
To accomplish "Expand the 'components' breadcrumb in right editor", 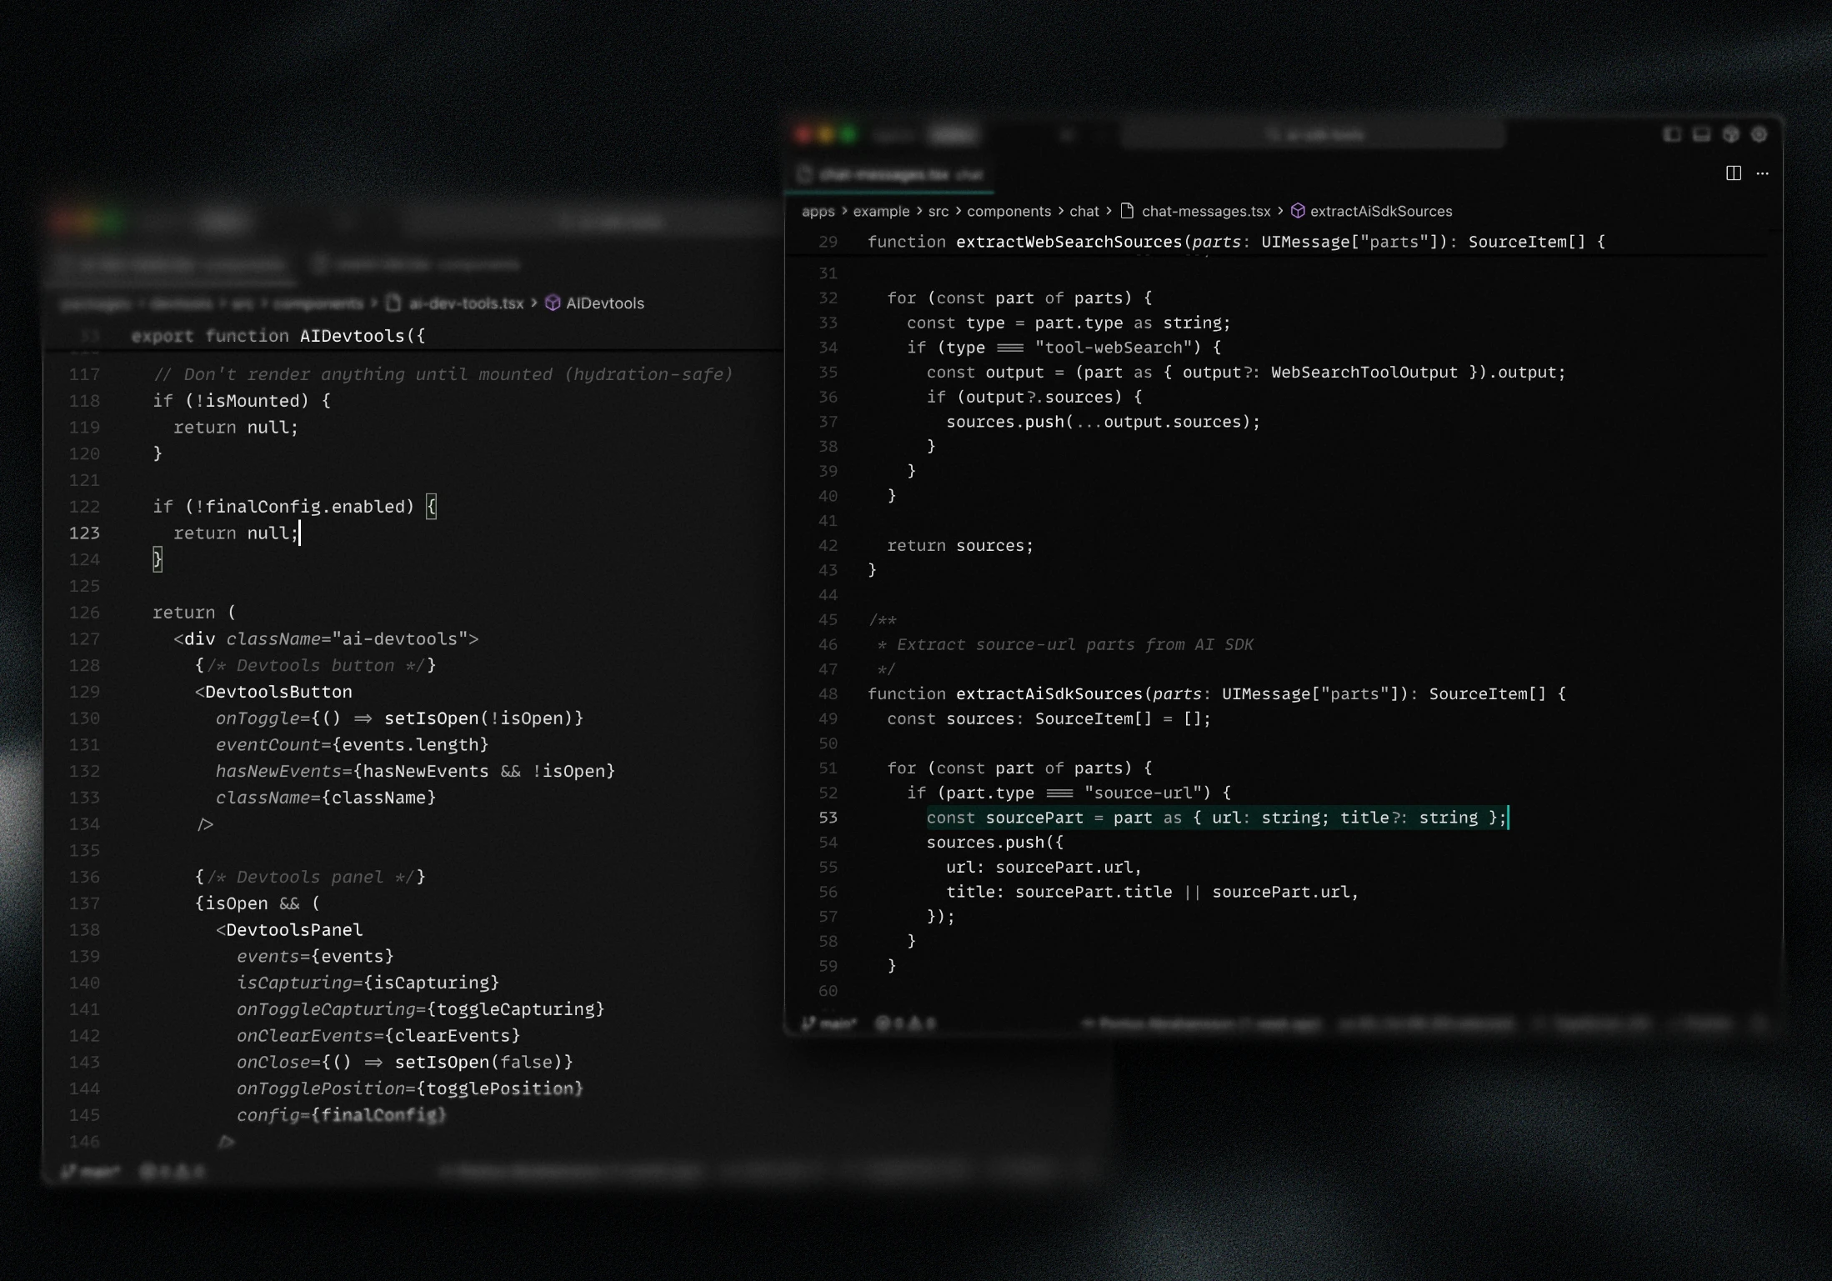I will pos(1009,212).
